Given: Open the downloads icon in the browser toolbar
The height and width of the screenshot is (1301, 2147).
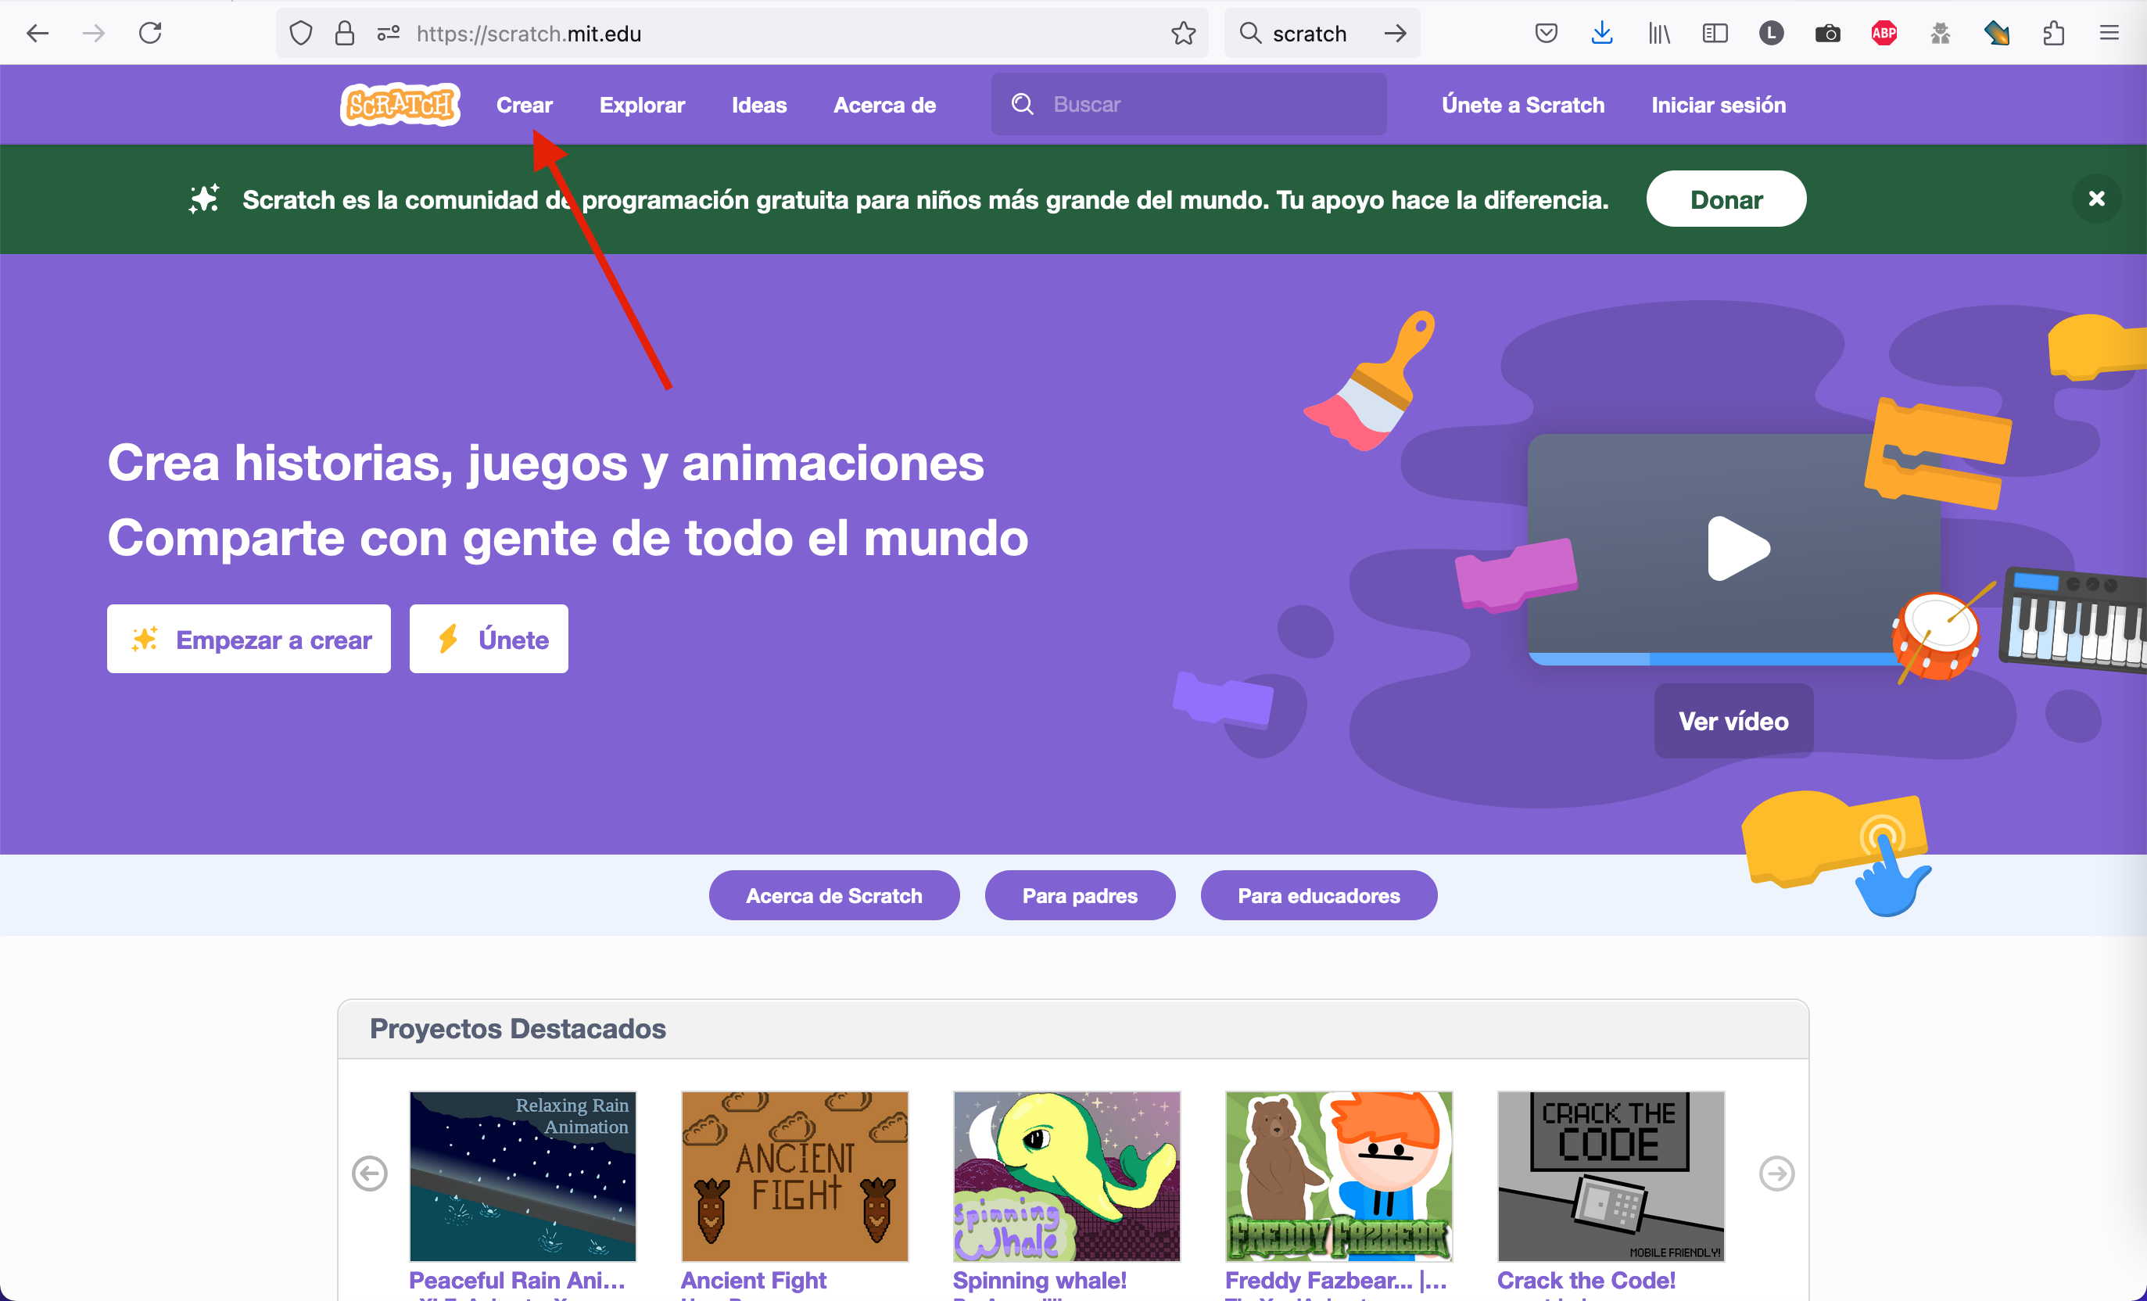Looking at the screenshot, I should pos(1601,32).
